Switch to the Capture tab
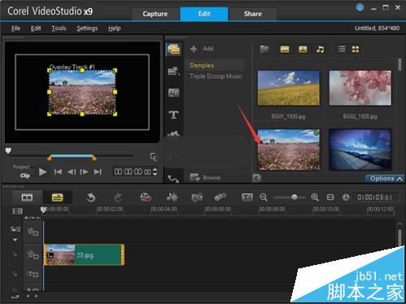This screenshot has height=304, width=406. point(155,14)
